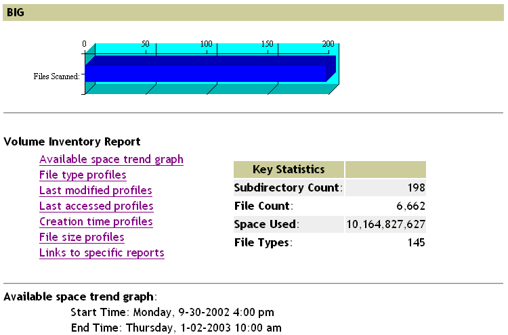Viewport: 508px width, 335px height.
Task: Open File size profiles link
Action: [82, 238]
